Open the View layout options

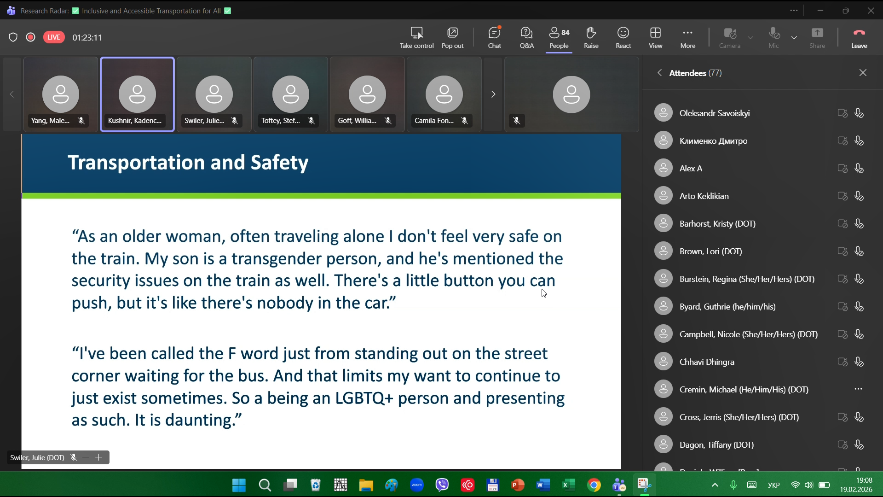click(655, 37)
